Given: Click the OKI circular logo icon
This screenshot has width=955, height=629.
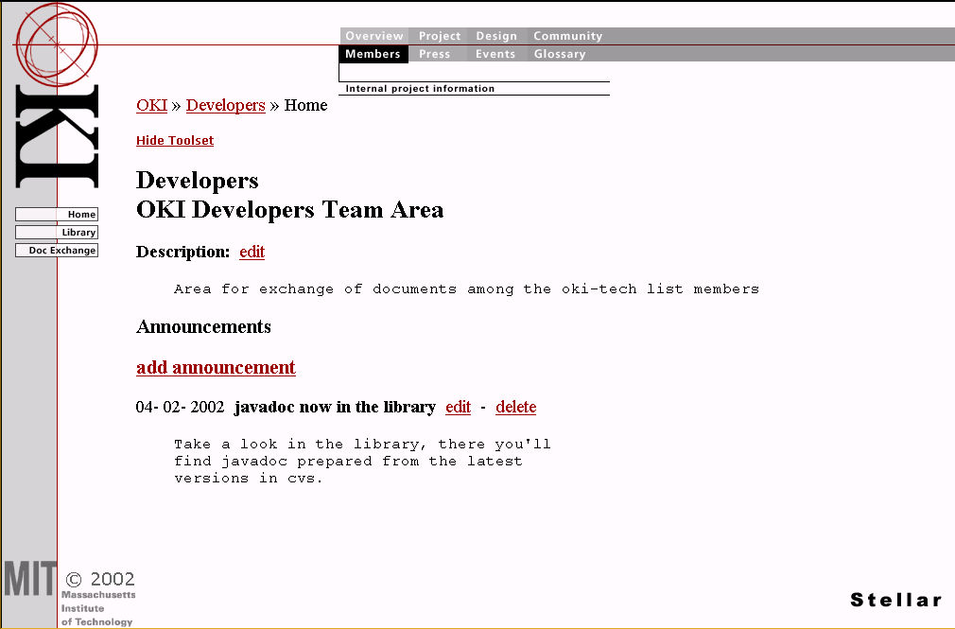Looking at the screenshot, I should [x=57, y=43].
